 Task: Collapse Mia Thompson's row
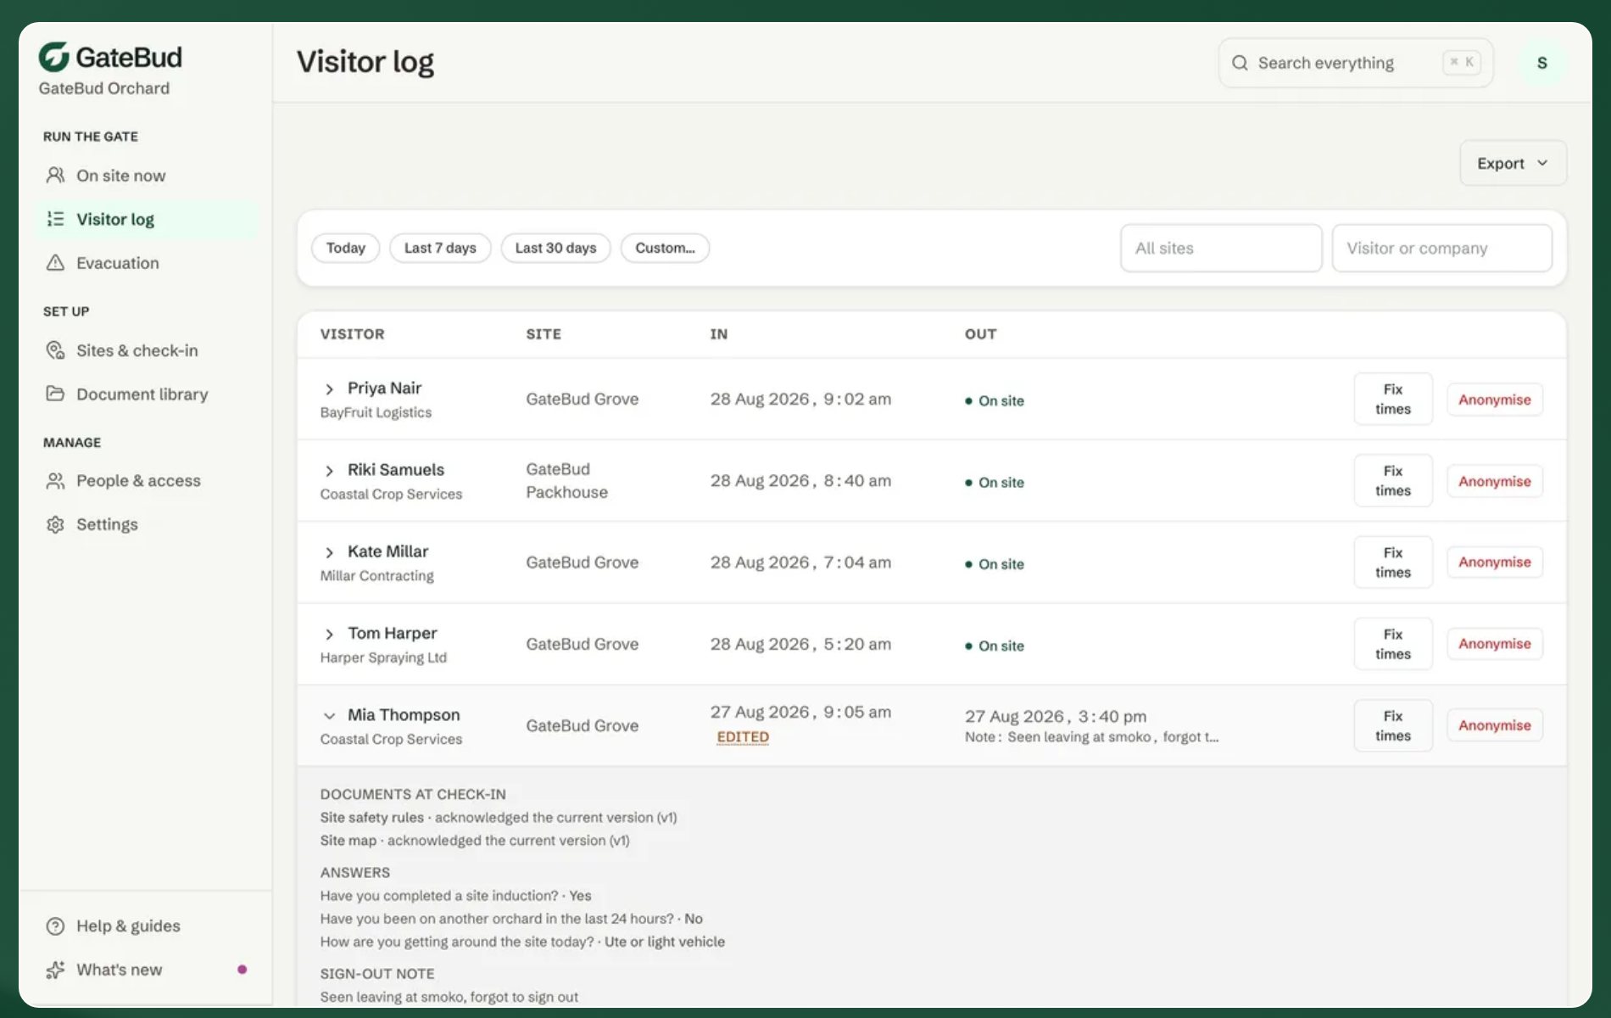[329, 716]
